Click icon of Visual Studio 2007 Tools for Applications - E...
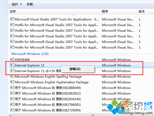The image size is (154, 116). click(x=12, y=19)
